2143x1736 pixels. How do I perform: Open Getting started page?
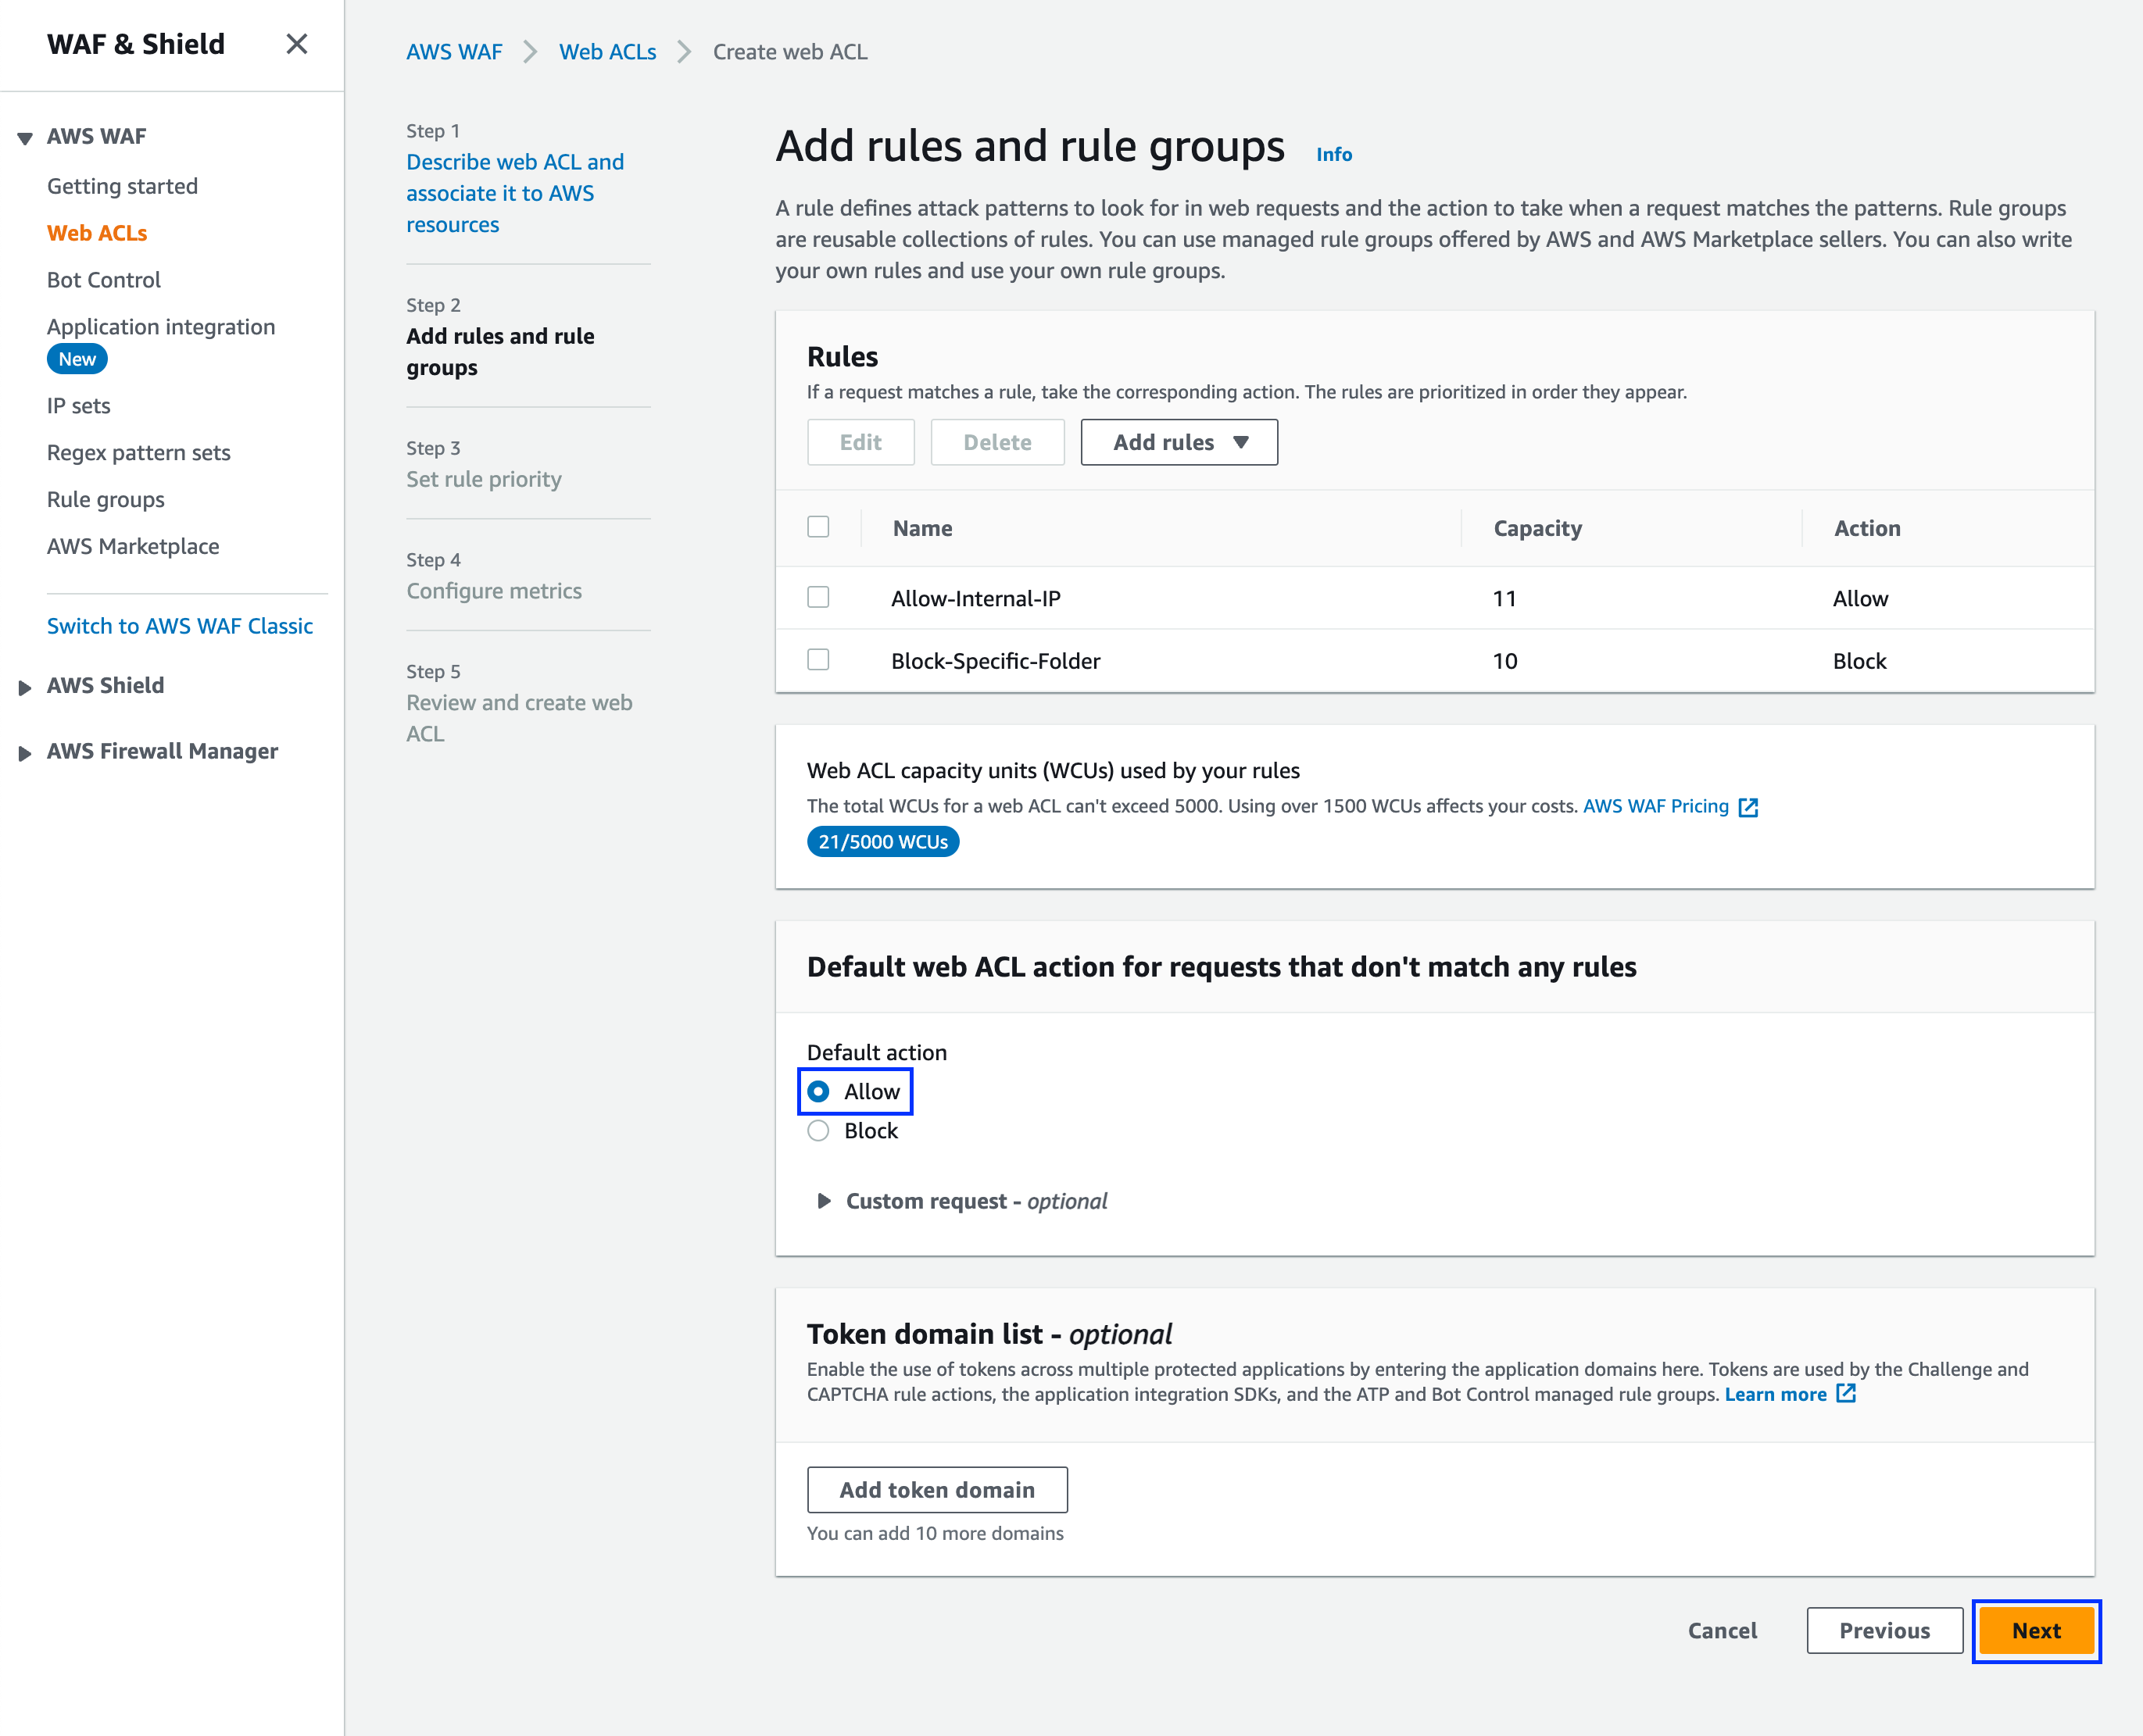pos(122,186)
